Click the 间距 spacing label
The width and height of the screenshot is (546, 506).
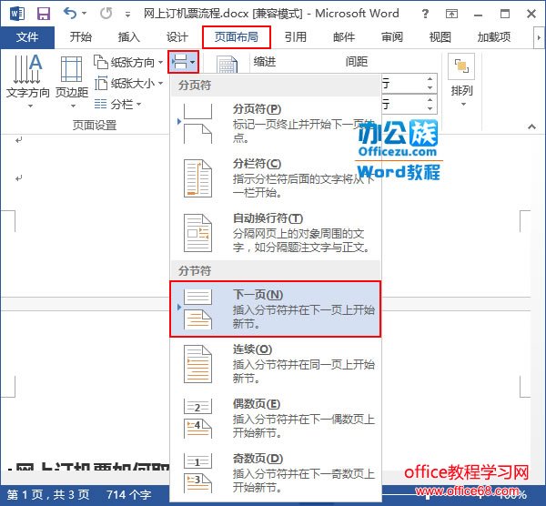tap(357, 62)
